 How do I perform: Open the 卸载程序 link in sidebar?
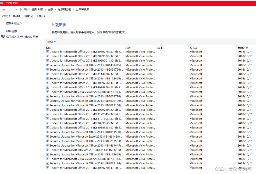(x=11, y=31)
